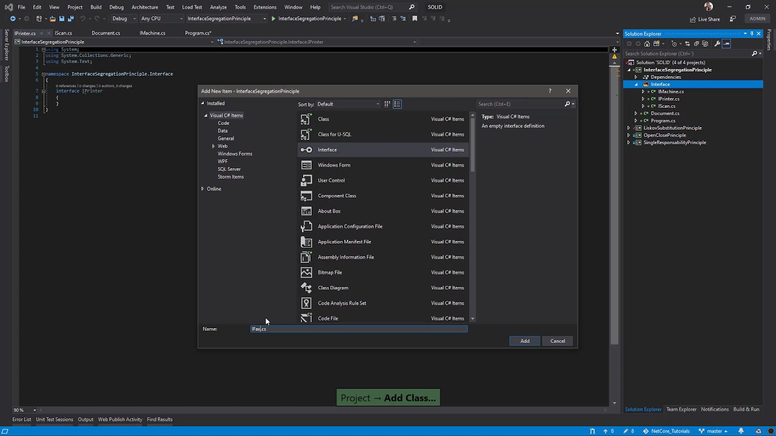Select the Component Class template icon
This screenshot has width=776, height=436.
tap(306, 196)
